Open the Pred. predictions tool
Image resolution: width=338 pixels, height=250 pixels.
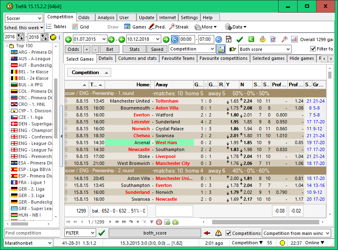157,27
